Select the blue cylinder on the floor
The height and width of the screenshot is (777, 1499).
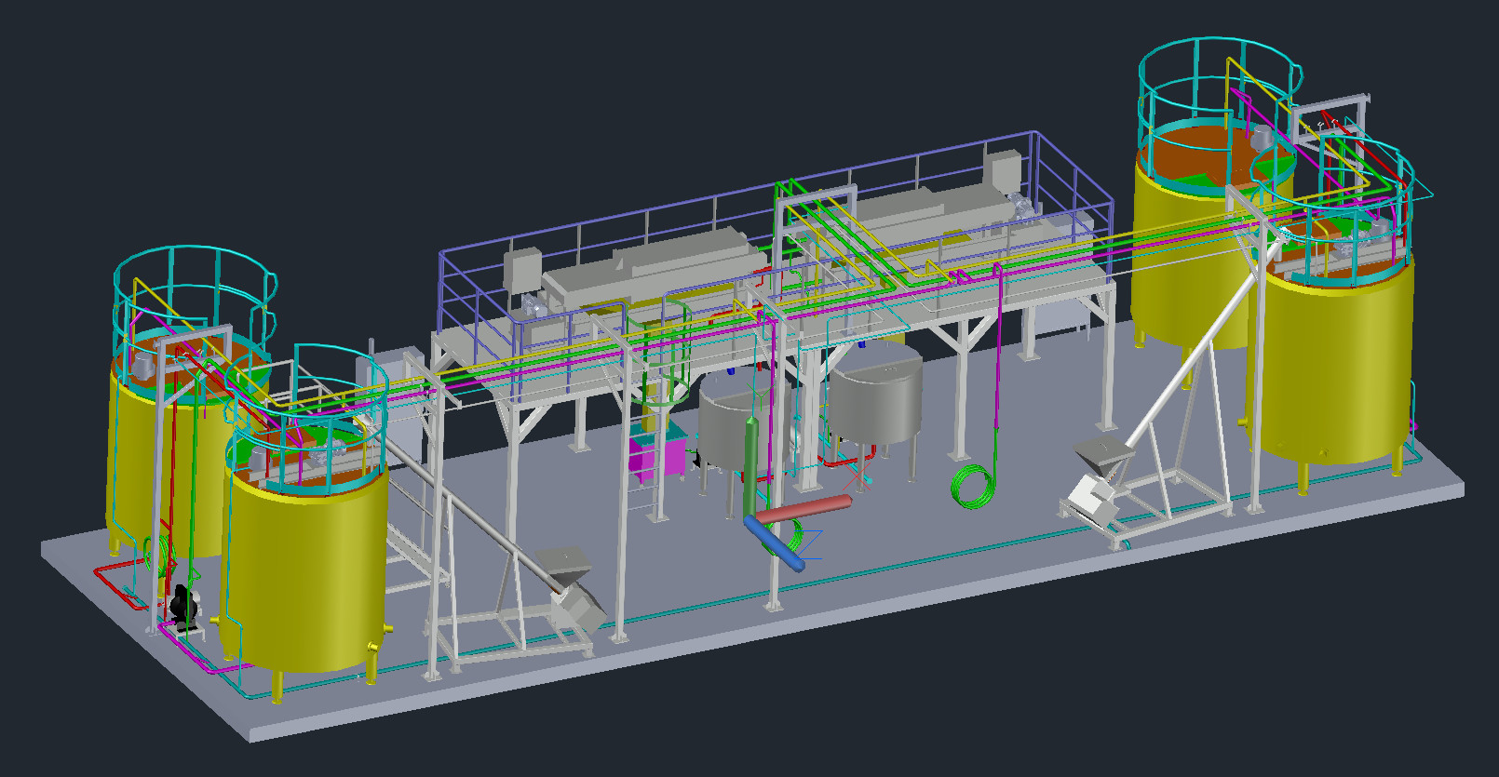coord(775,544)
